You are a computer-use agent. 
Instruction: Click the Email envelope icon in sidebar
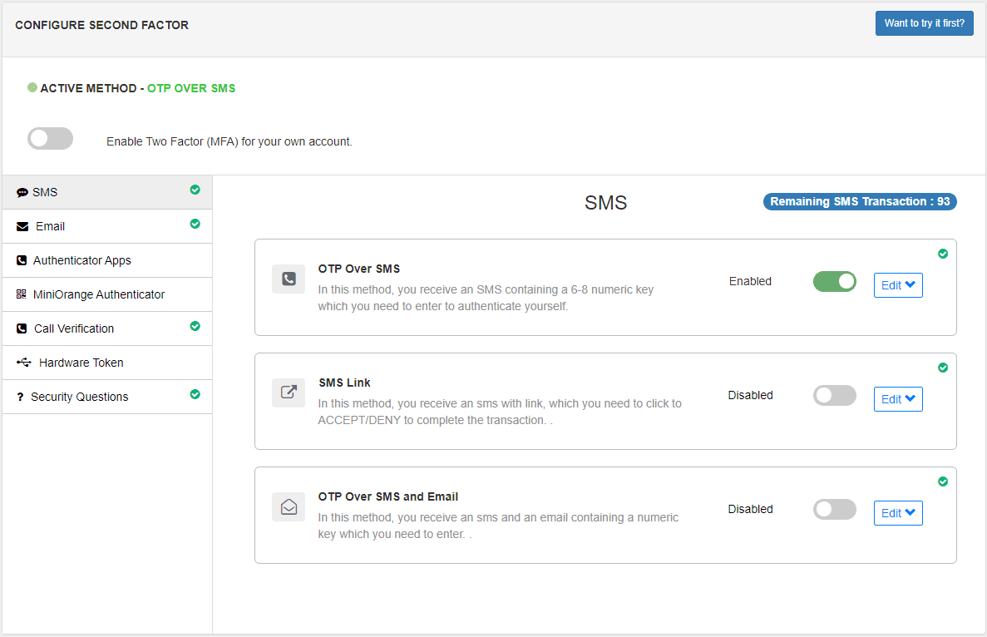click(22, 225)
